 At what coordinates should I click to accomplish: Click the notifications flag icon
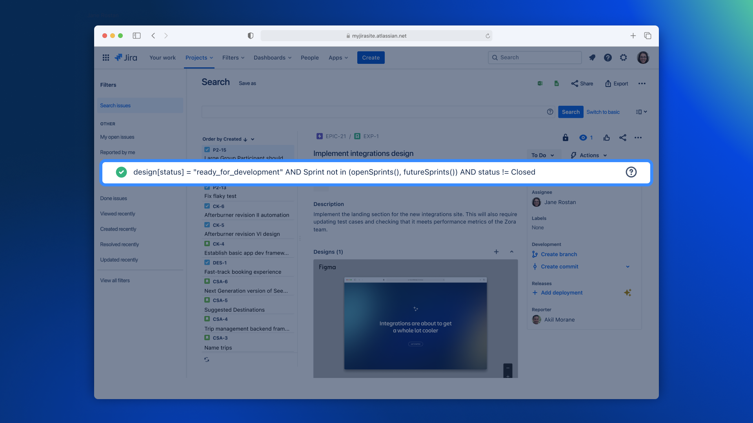point(592,57)
